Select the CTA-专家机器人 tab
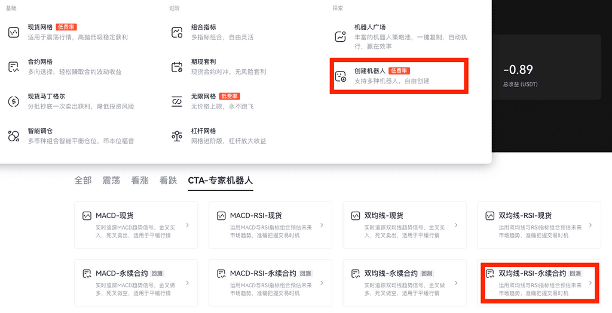Screen dimensions: 612x313 click(x=220, y=181)
